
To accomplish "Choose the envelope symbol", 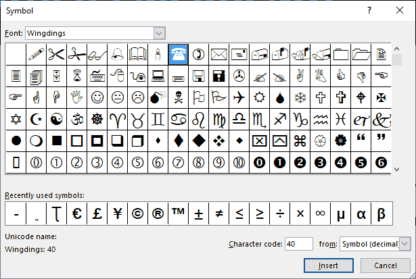I will 219,54.
